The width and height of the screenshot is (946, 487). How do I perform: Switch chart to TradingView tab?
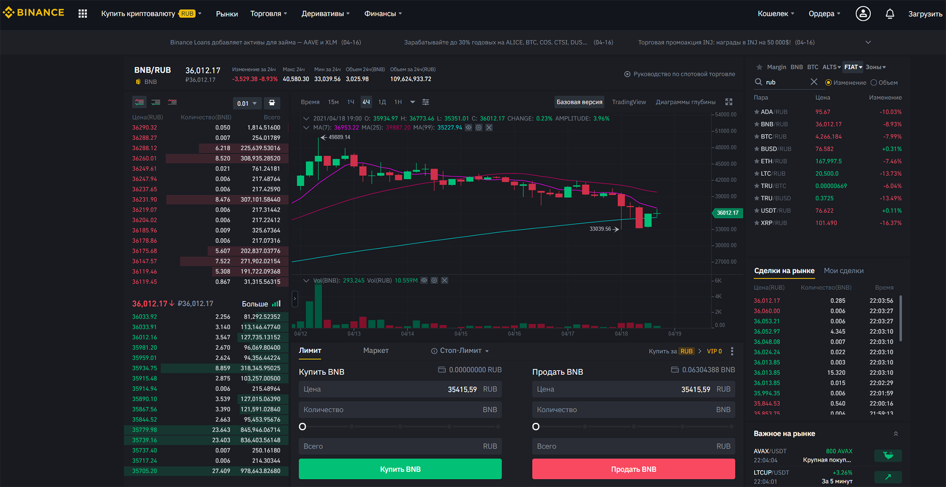629,102
